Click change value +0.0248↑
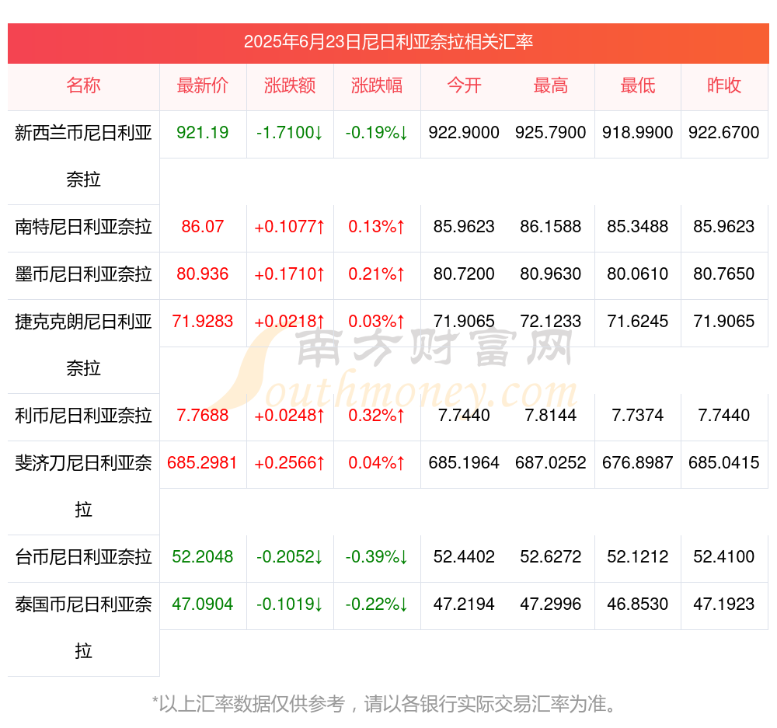Image resolution: width=777 pixels, height=728 pixels. (290, 416)
